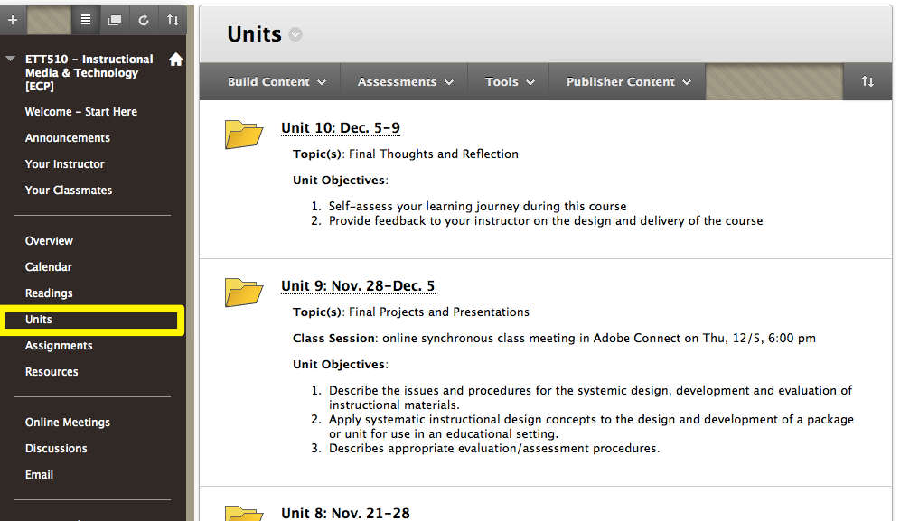This screenshot has width=900, height=521.
Task: Click the 'Final Projects and Presentations' topic text
Action: coord(439,312)
